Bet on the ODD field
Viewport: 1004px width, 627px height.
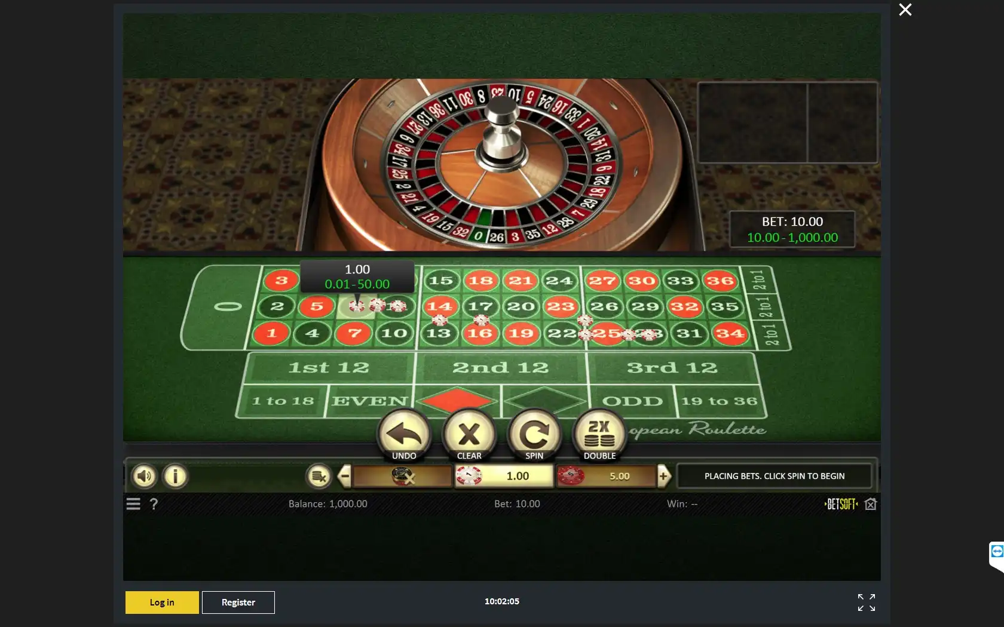(x=632, y=401)
